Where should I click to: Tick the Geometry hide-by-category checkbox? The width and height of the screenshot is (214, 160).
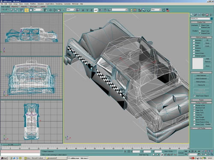[x=194, y=41]
